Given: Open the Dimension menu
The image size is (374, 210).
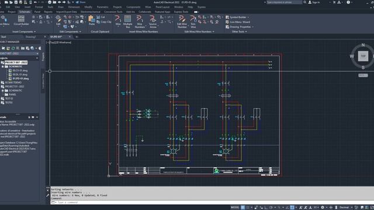Looking at the screenshot, I should point(74,7).
